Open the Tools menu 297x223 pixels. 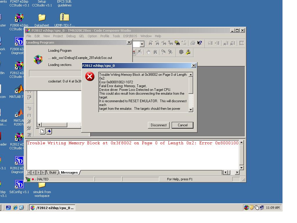[116, 36]
